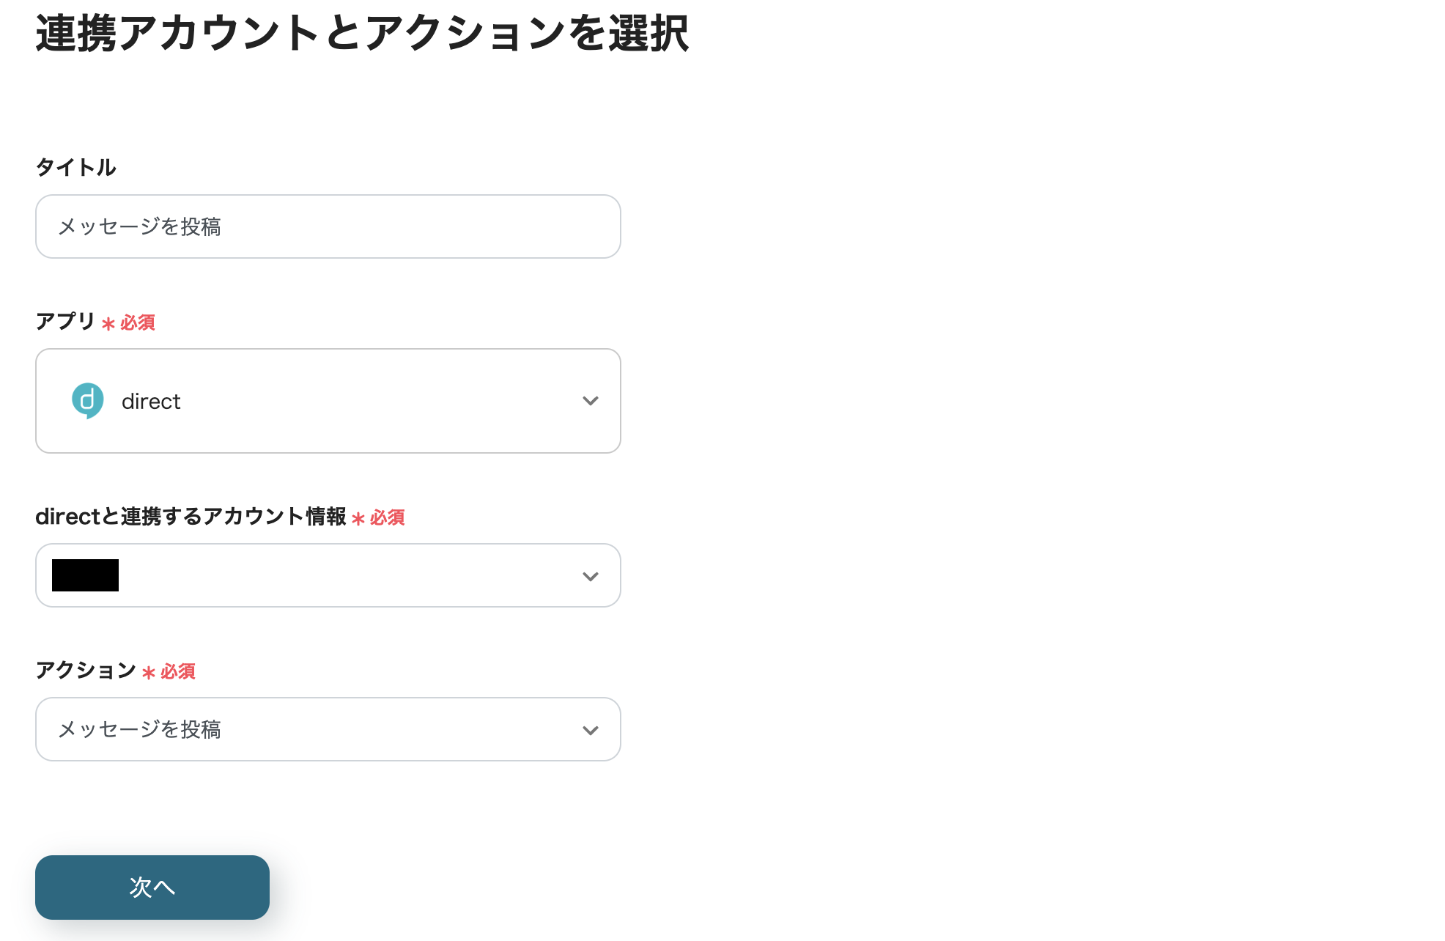Viewport: 1445px width, 941px height.
Task: Click the アプリ section label
Action: 64,321
